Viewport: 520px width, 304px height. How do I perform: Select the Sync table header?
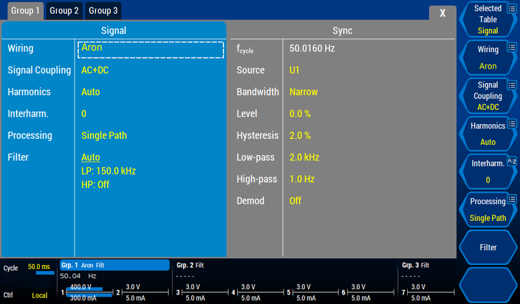(x=342, y=30)
